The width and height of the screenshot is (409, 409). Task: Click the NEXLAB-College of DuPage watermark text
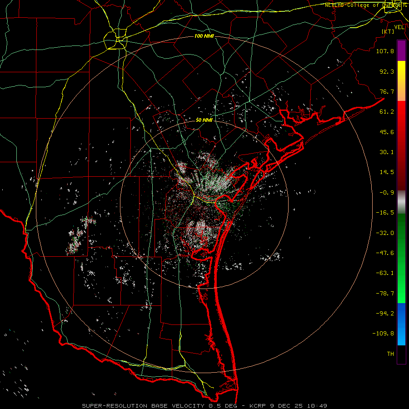[x=365, y=5]
